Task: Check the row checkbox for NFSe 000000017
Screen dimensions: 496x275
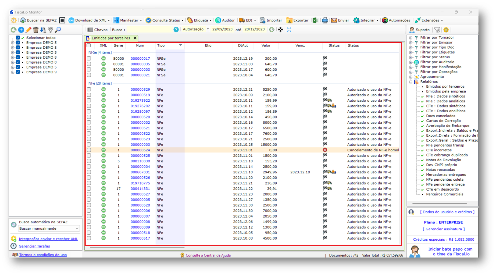Action: click(x=89, y=58)
